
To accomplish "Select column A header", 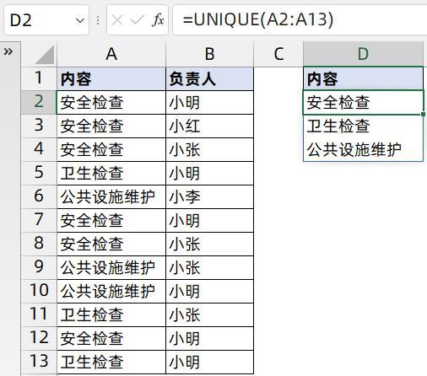I will (x=111, y=54).
